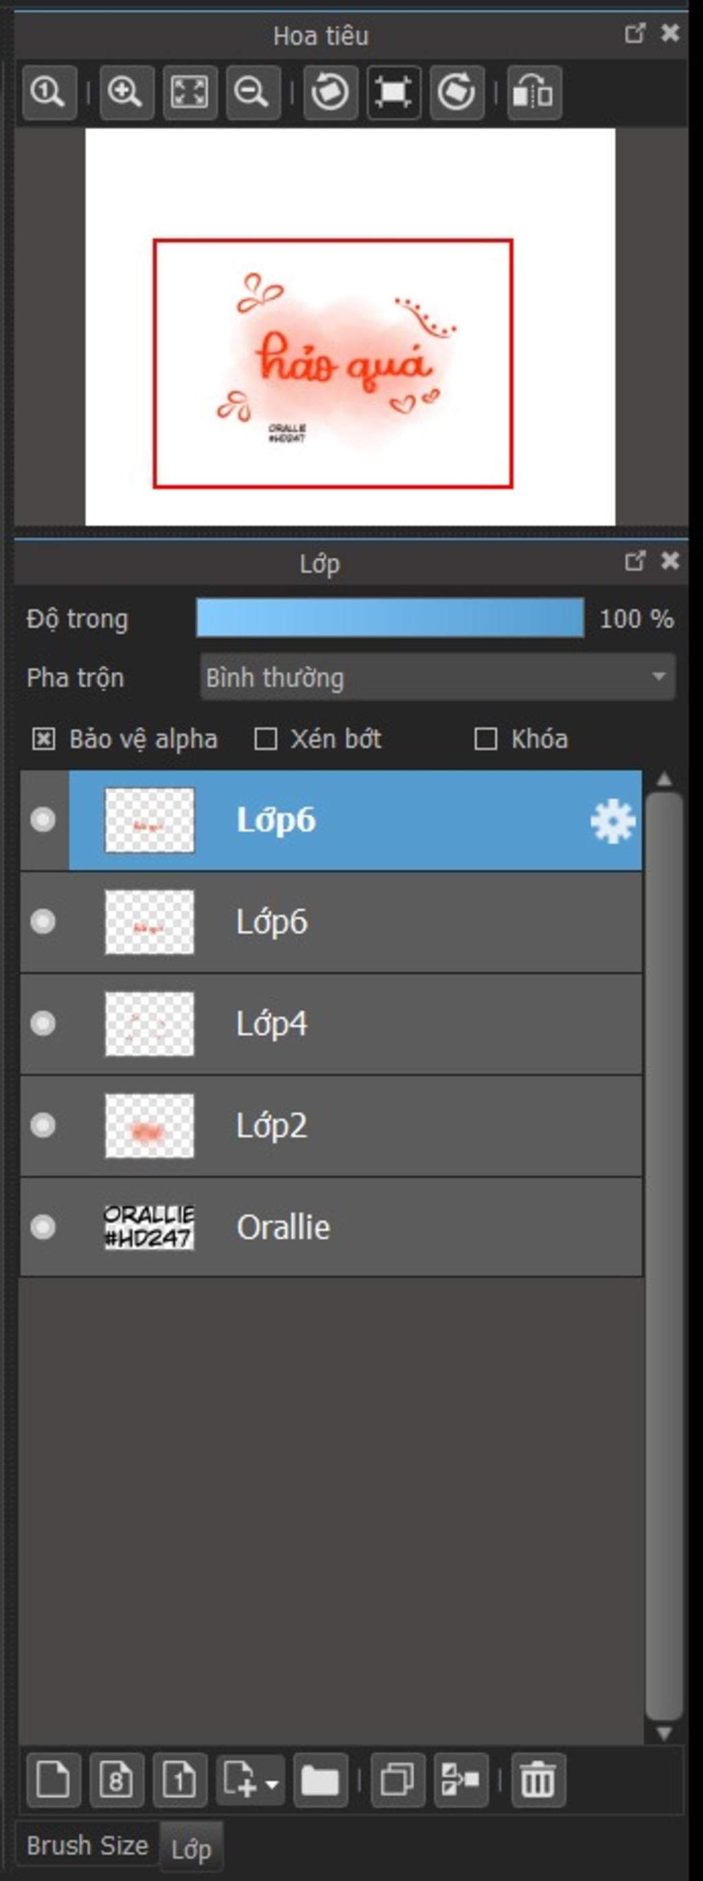Rotate the canvas view right
Screen dimensions: 703x1881
pyautogui.click(x=457, y=93)
